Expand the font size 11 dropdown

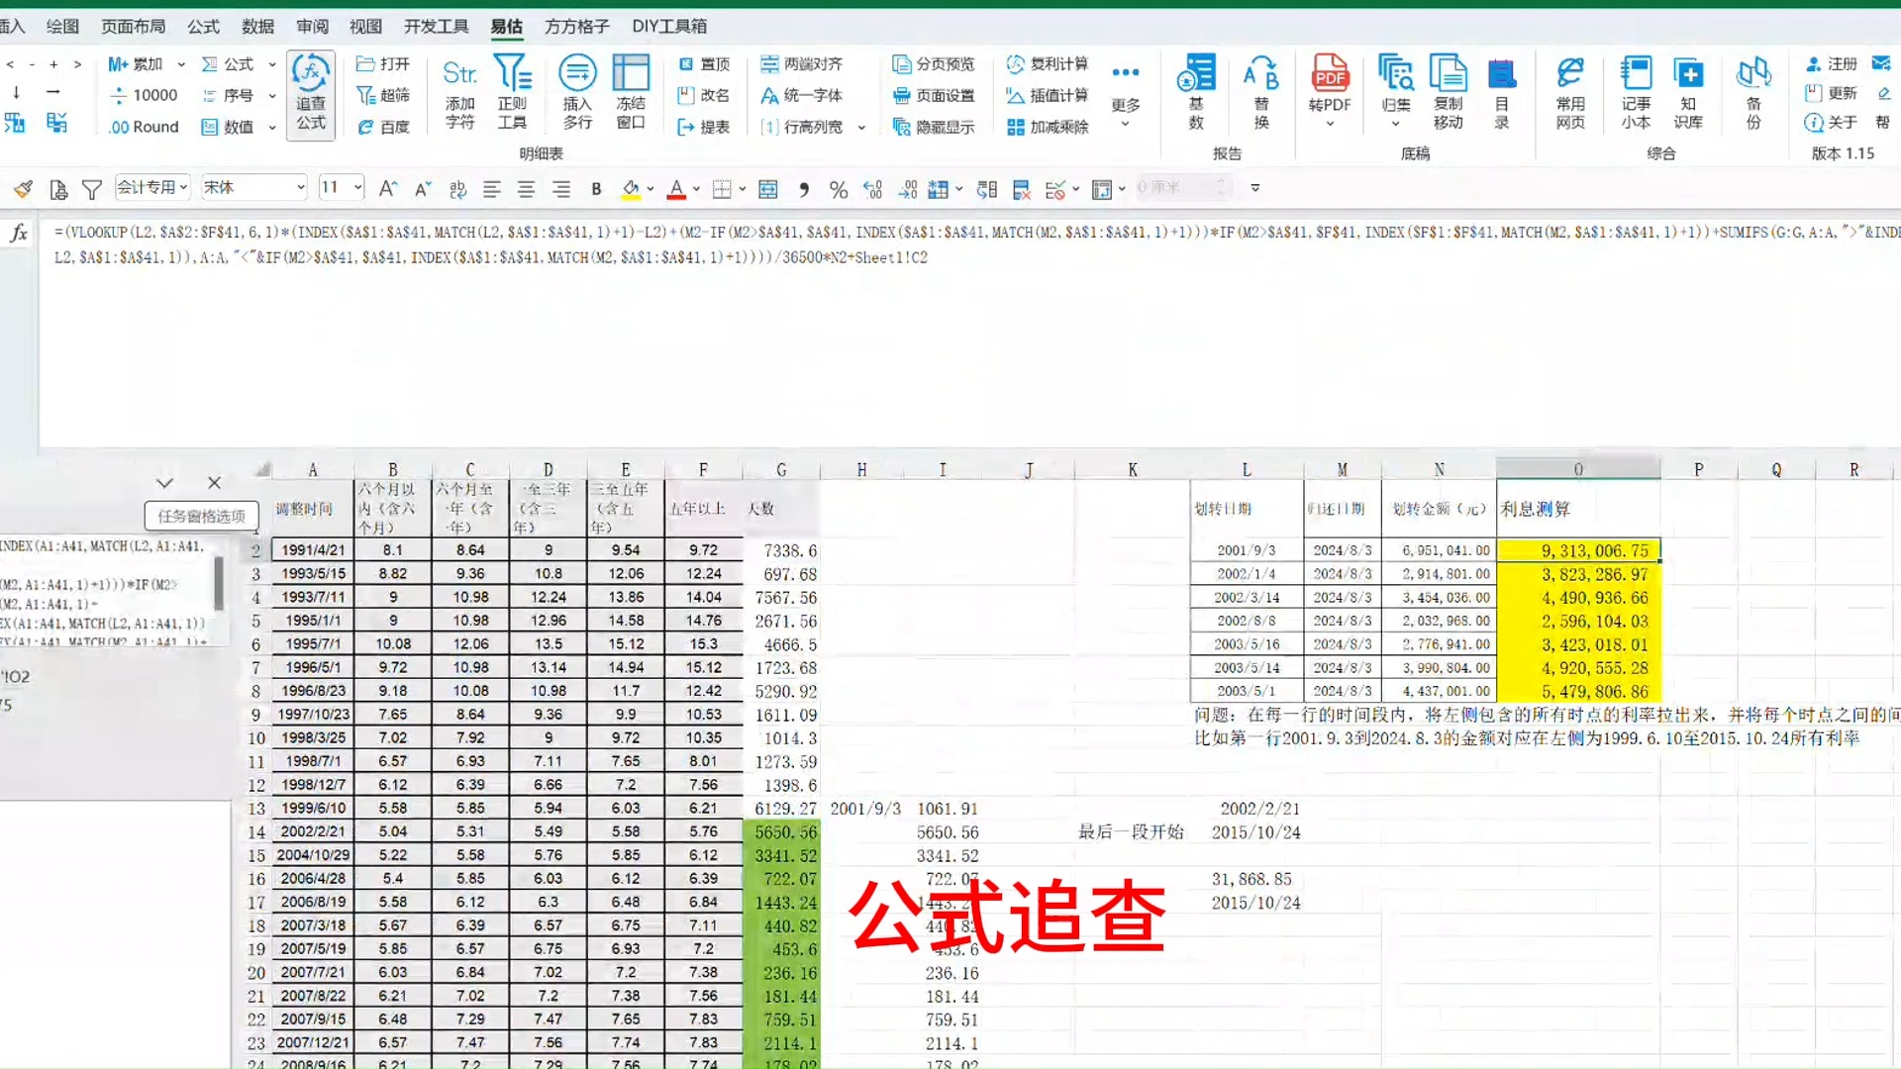357,187
